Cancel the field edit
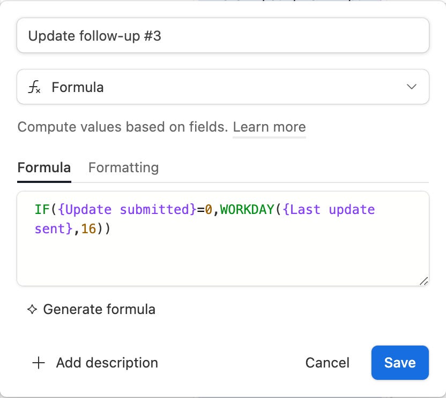 327,363
